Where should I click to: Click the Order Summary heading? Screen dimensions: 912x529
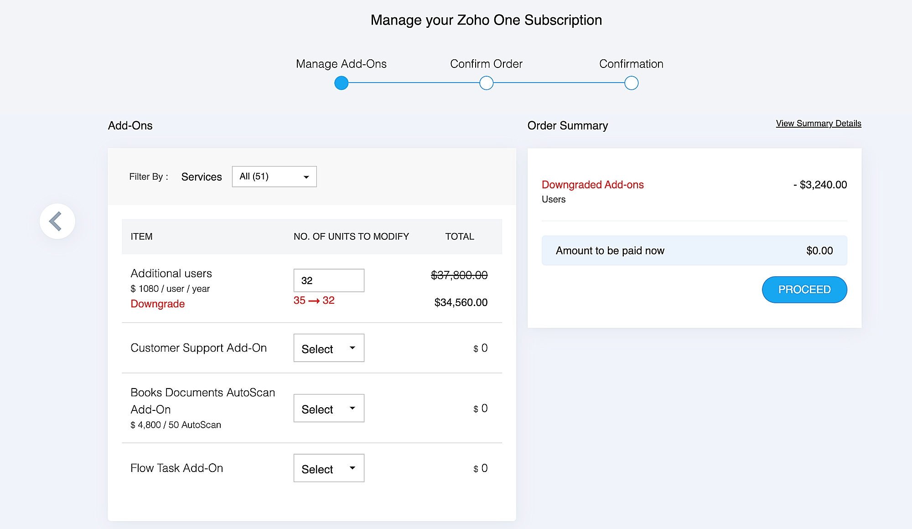point(568,126)
